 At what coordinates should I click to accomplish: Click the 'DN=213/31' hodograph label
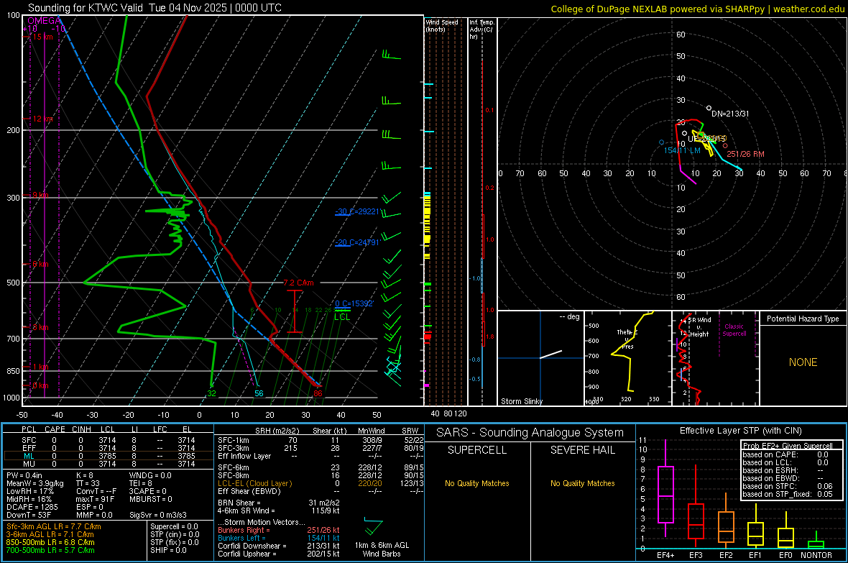[730, 114]
